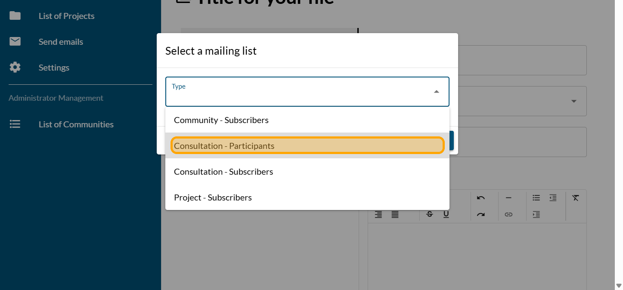Insert a horizontal rule in the editor
This screenshot has width=623, height=290.
[508, 198]
